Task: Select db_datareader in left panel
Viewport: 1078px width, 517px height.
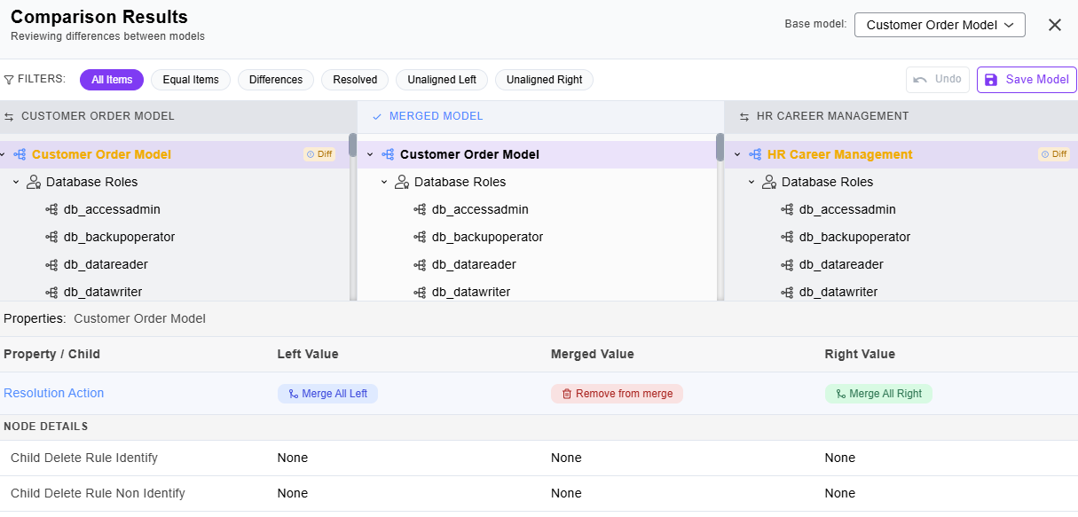Action: pyautogui.click(x=106, y=264)
